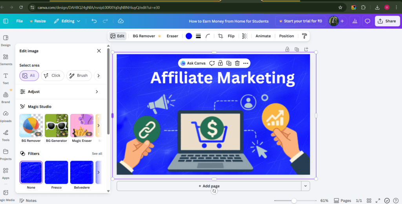The width and height of the screenshot is (402, 204).
Task: Check cloud save status icon
Action: click(121, 21)
